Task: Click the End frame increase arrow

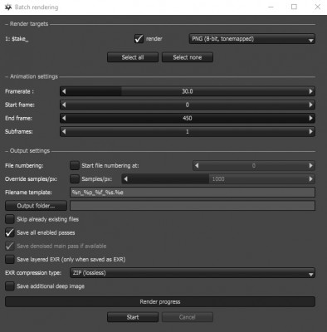Action: [x=310, y=119]
